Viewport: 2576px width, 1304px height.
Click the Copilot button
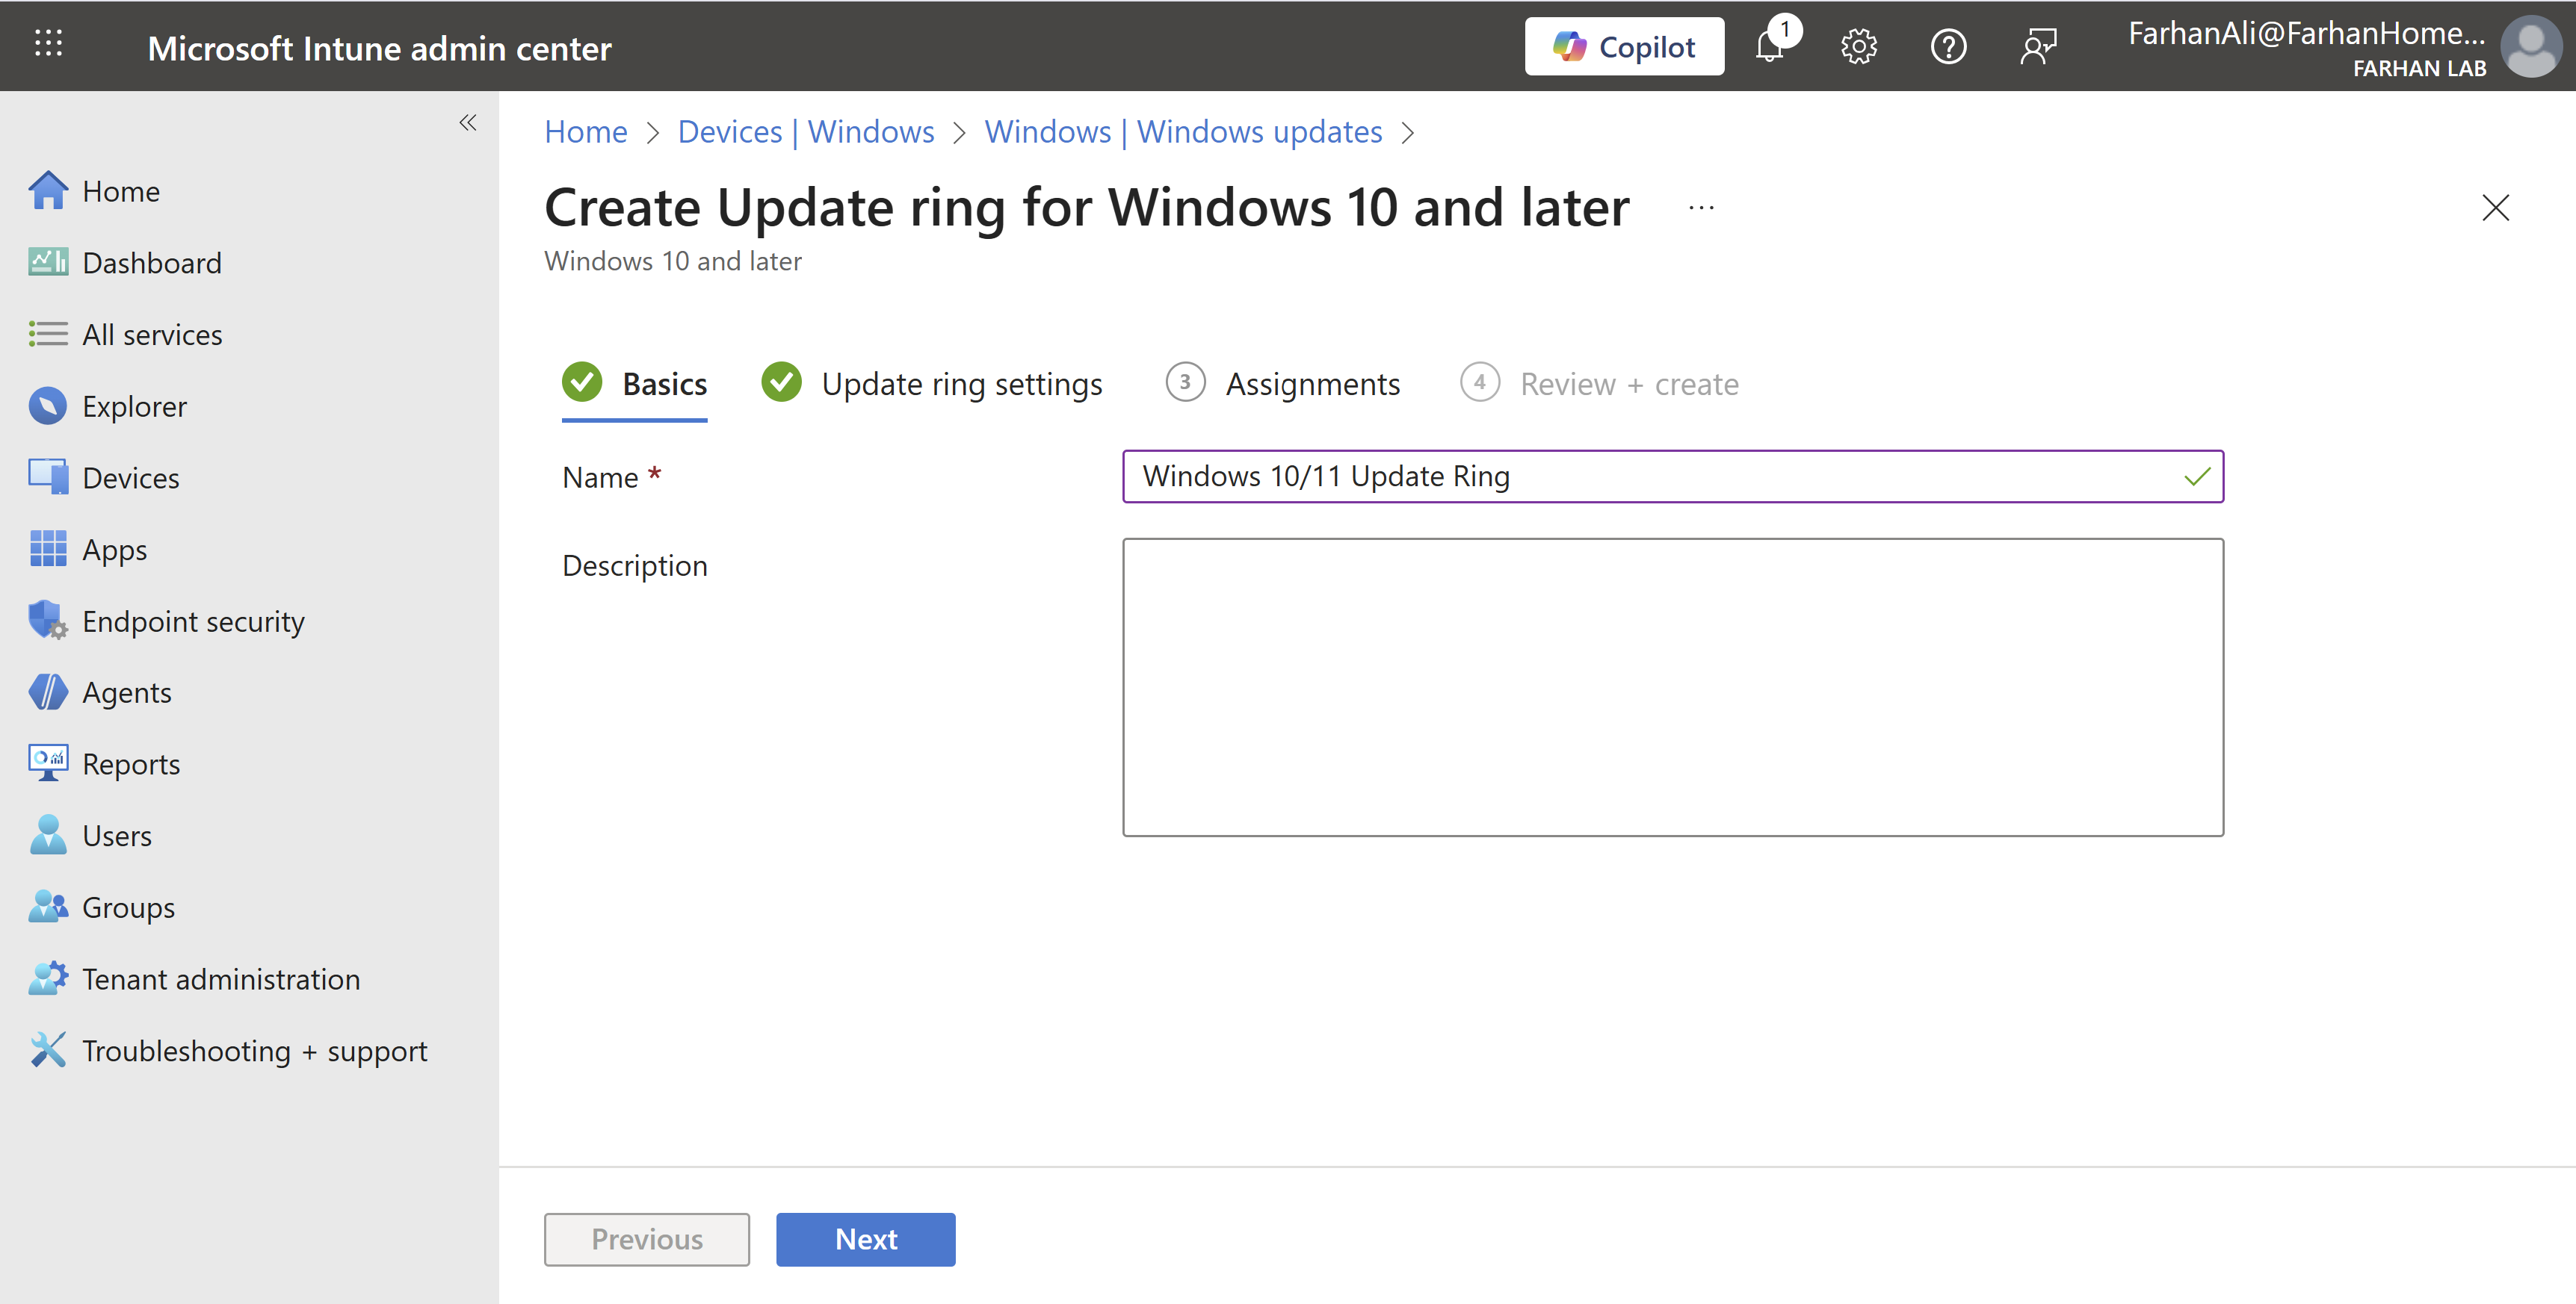click(x=1624, y=47)
